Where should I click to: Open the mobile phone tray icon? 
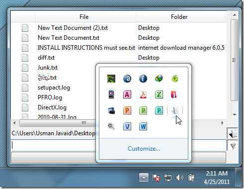coord(111,94)
